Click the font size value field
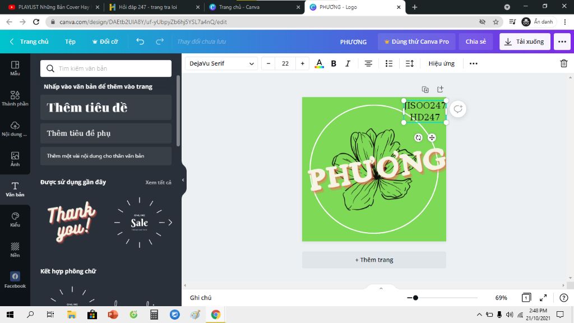Image resolution: width=574 pixels, height=323 pixels. tap(285, 64)
